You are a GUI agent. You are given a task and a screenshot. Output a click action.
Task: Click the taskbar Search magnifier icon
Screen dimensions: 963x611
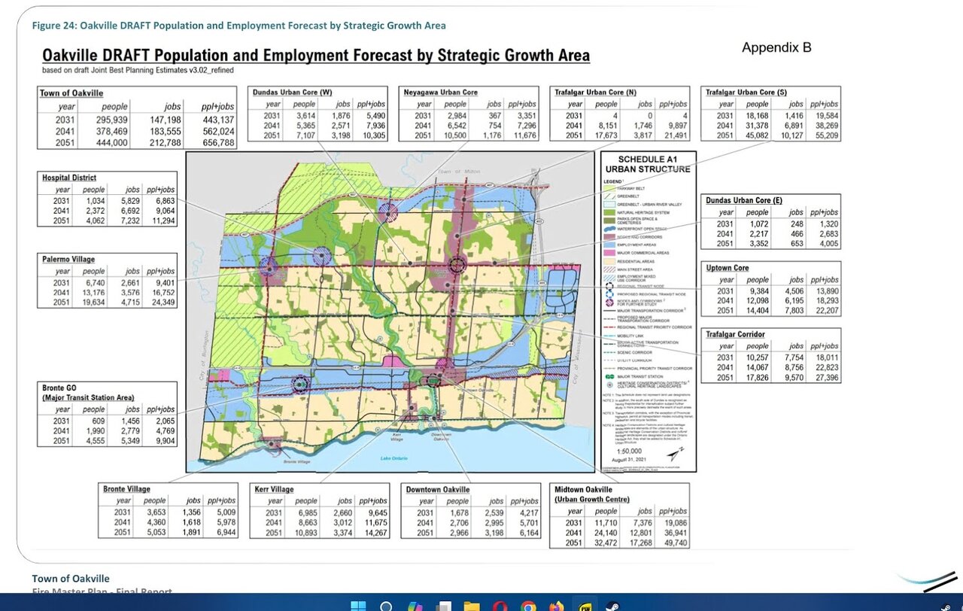(x=386, y=606)
